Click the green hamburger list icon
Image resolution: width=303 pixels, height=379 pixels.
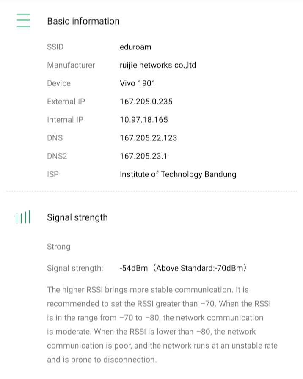[x=23, y=20]
